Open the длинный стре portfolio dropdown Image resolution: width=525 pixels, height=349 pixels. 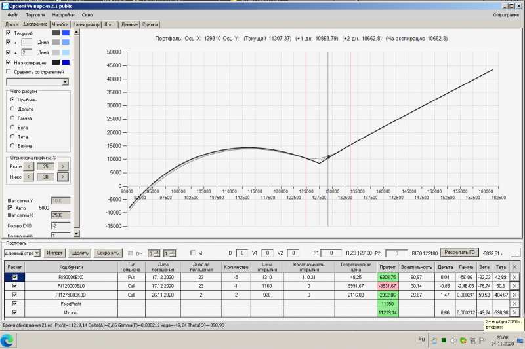click(37, 253)
